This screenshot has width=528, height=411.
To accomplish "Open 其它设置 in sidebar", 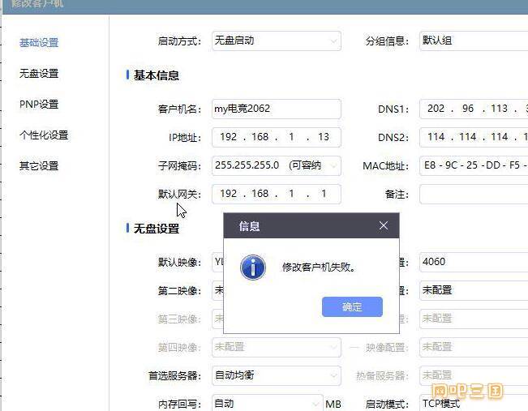I will tap(39, 166).
